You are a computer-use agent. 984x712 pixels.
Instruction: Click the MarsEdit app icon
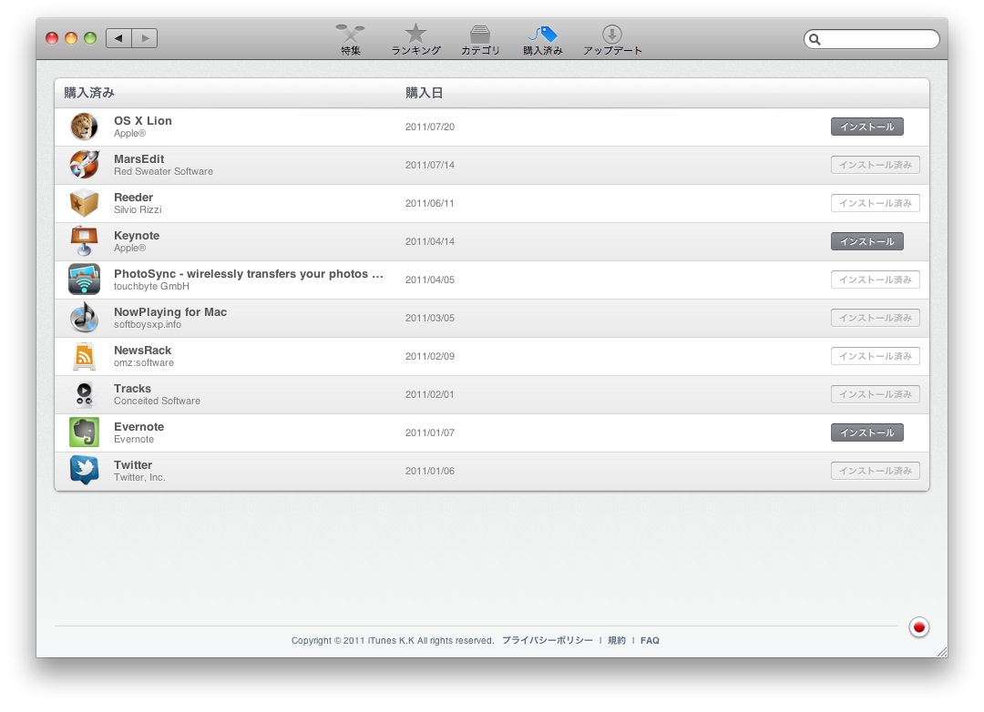click(84, 165)
